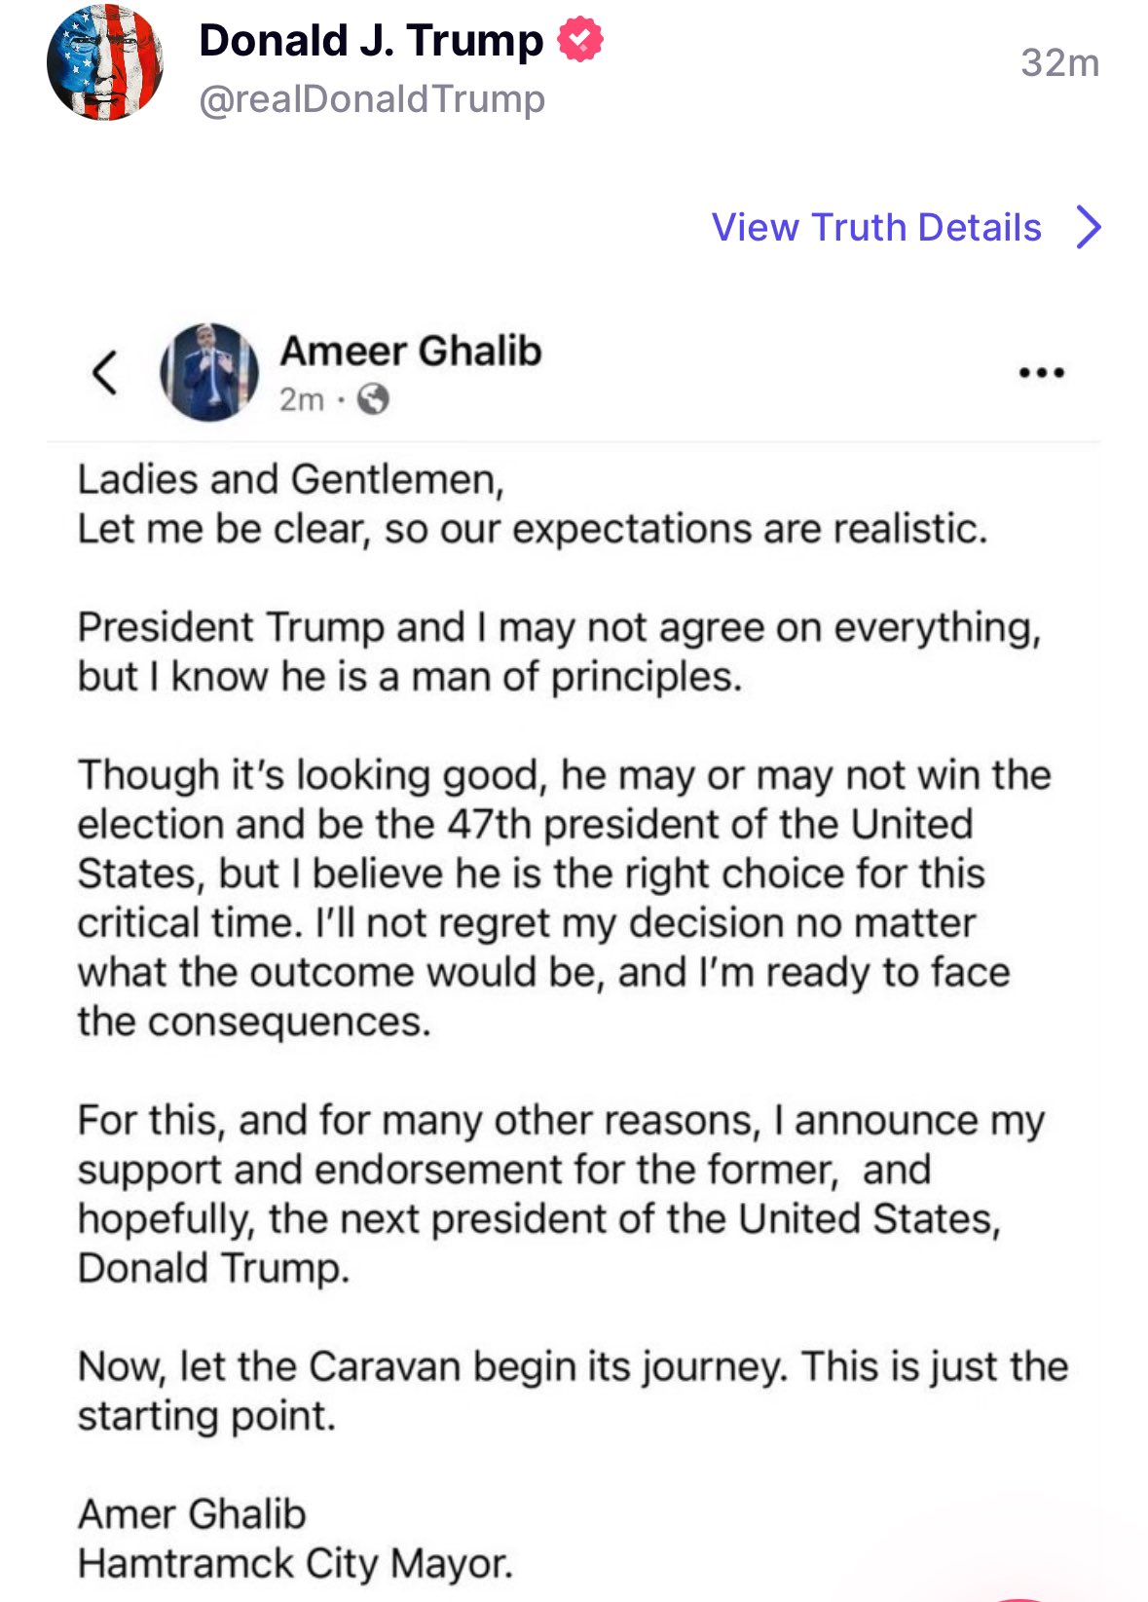Open the View Truth Details link
The width and height of the screenshot is (1148, 1602).
click(x=876, y=227)
